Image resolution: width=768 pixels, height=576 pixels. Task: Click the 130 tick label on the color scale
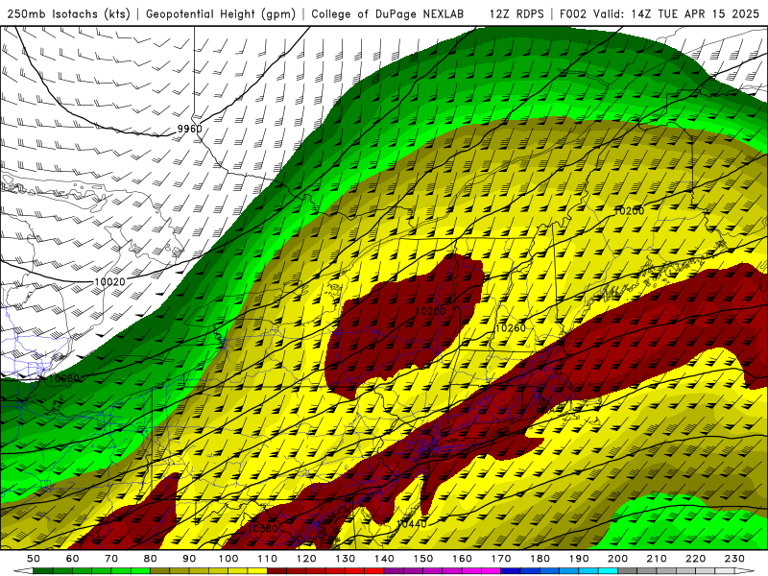pos(346,559)
